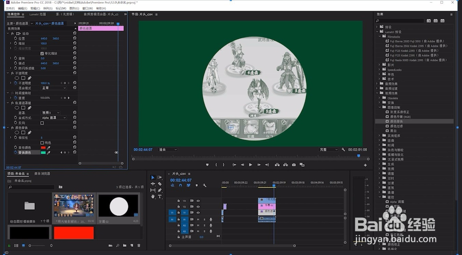Select the Type tool
The image size is (462, 255).
click(160, 197)
